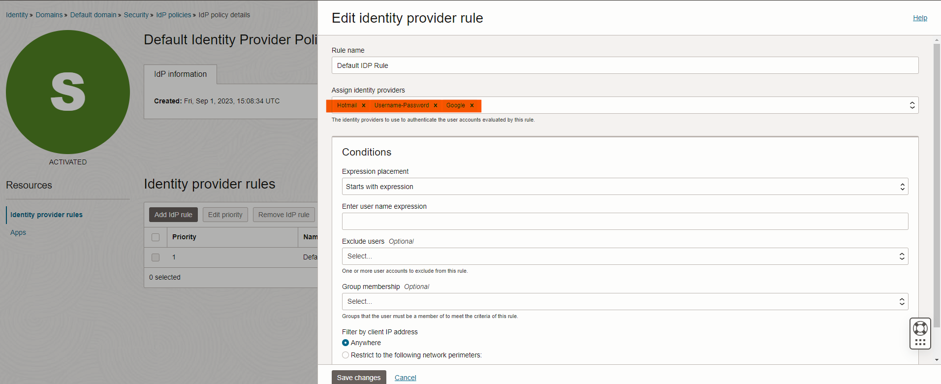Remove the Google identity provider tag
This screenshot has width=941, height=384.
click(x=472, y=105)
